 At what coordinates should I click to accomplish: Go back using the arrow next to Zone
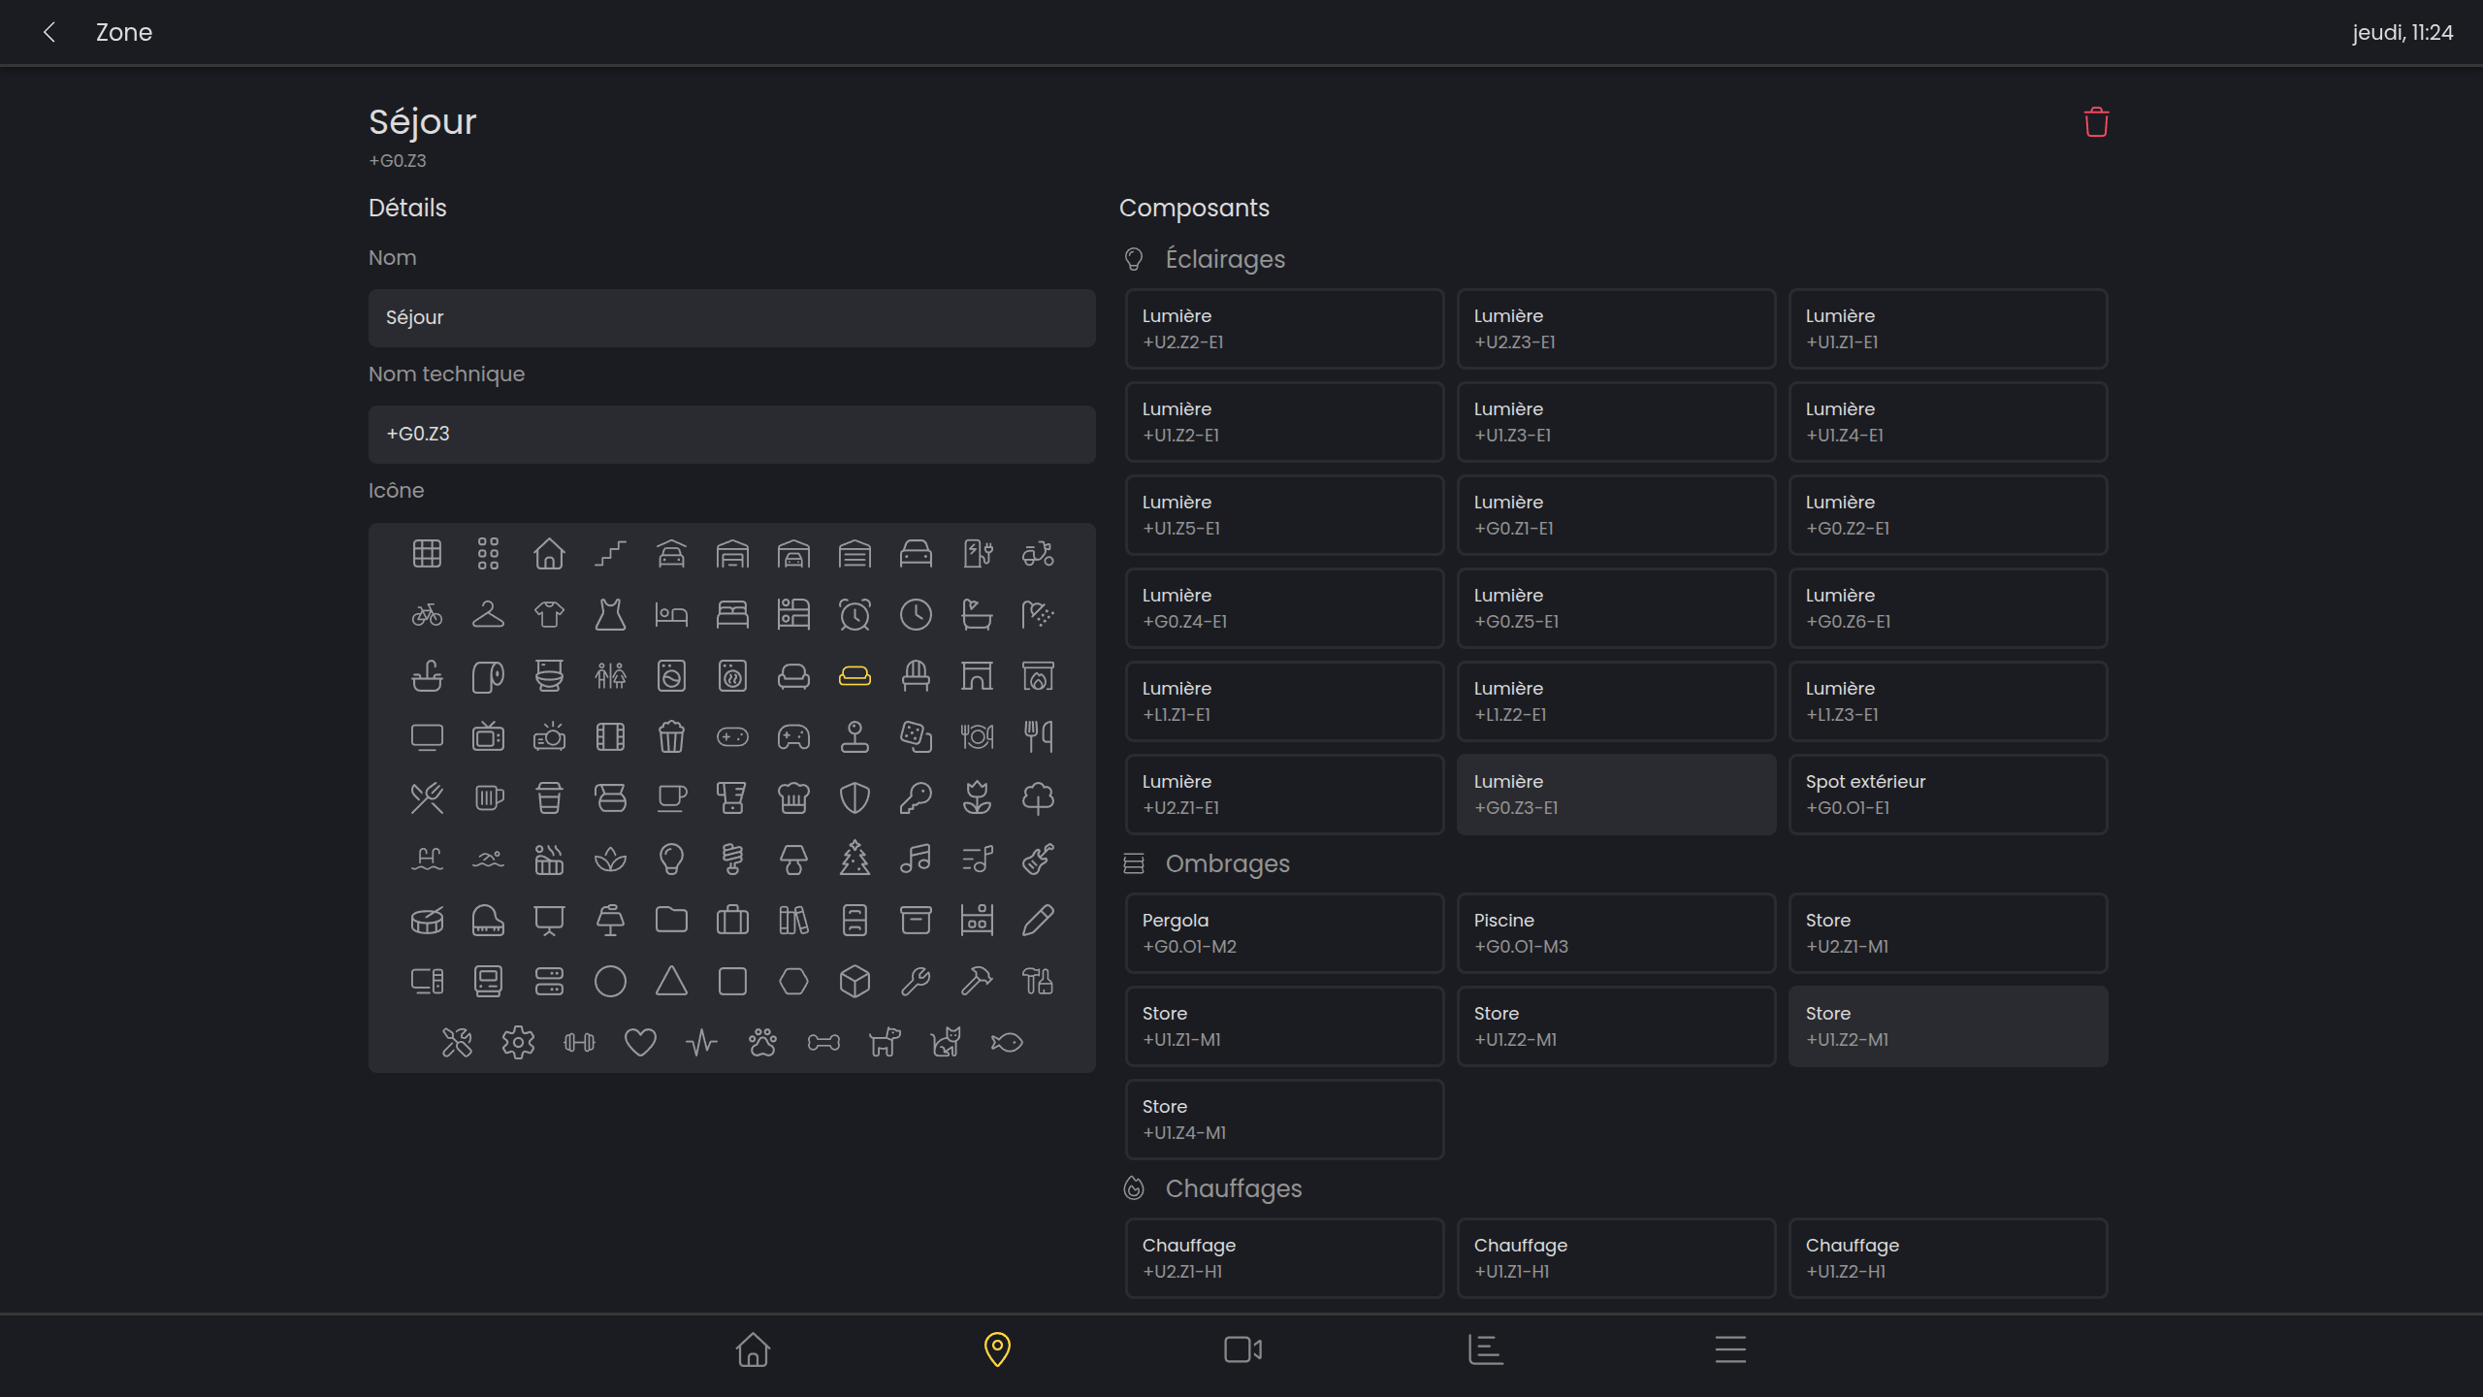pos(49,32)
